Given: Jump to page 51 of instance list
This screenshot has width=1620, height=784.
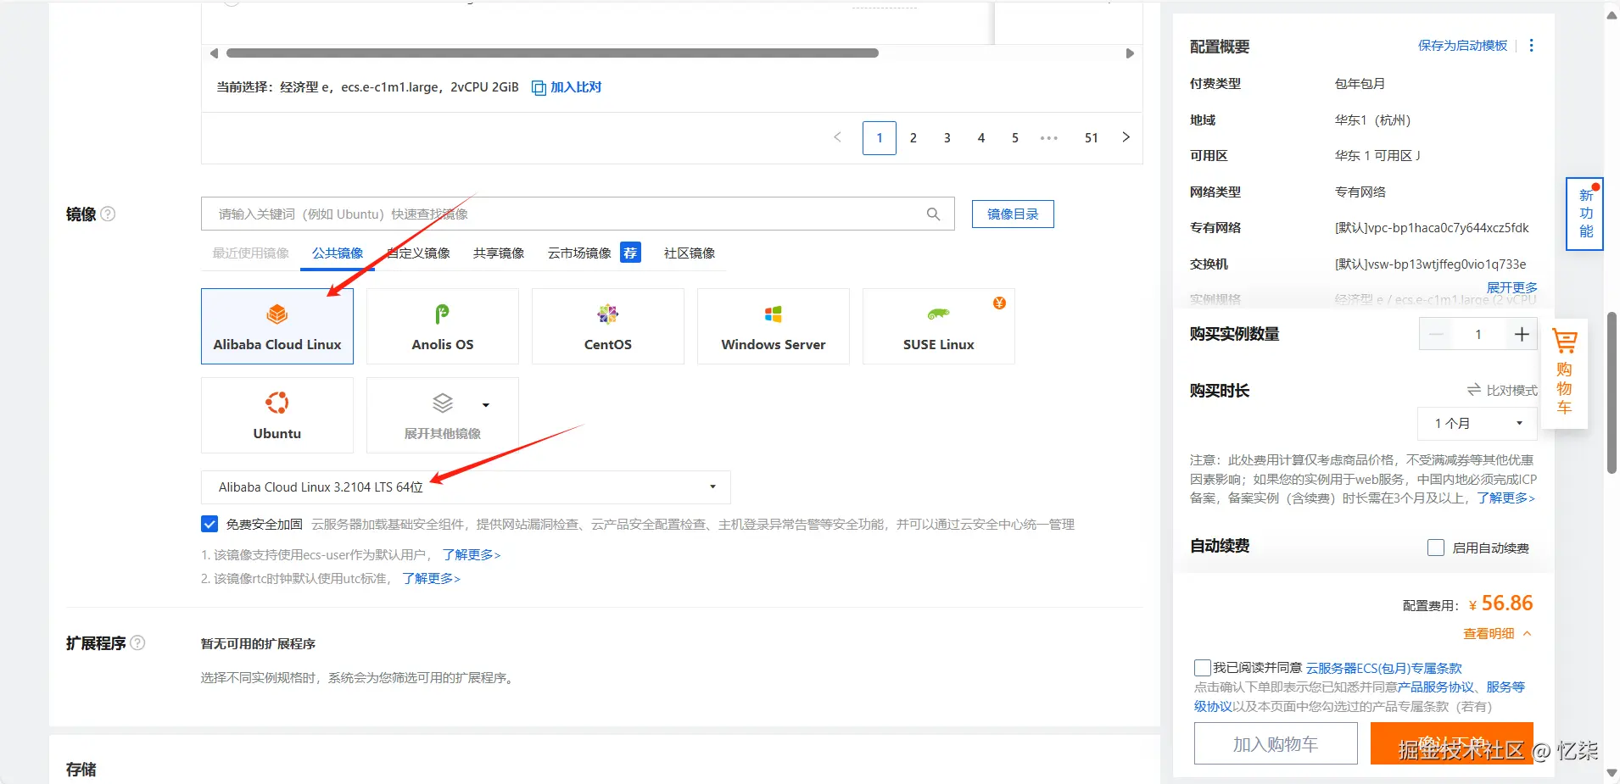Looking at the screenshot, I should click(1092, 137).
